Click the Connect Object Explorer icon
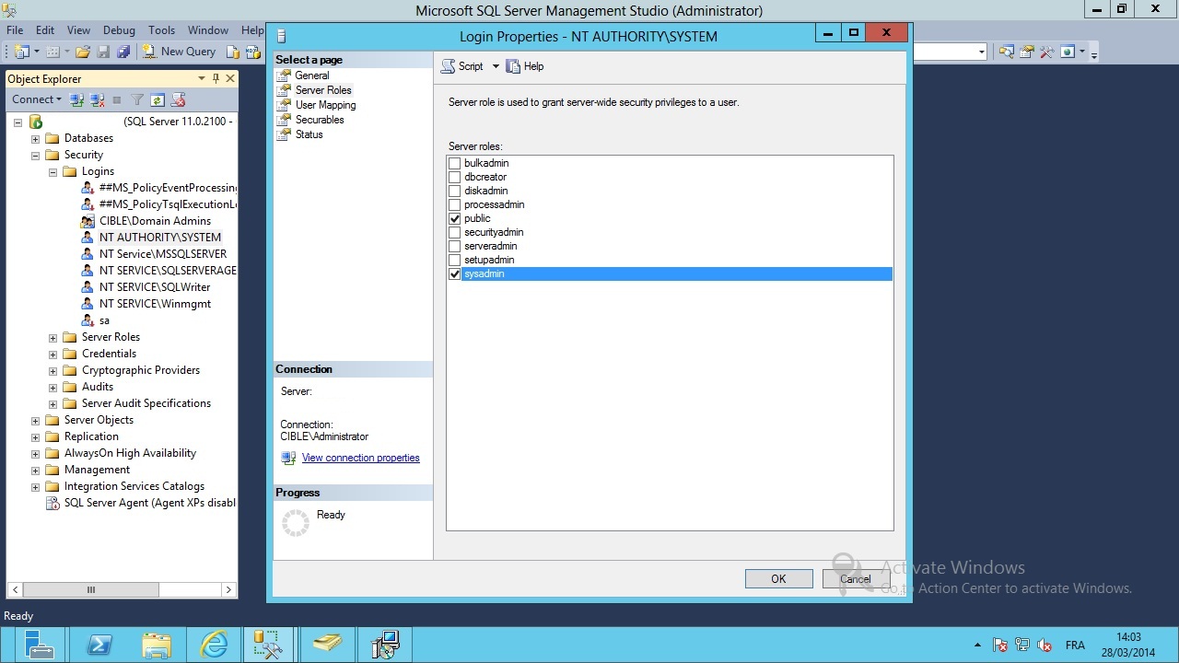Viewport: 1179px width, 663px height. click(x=77, y=99)
